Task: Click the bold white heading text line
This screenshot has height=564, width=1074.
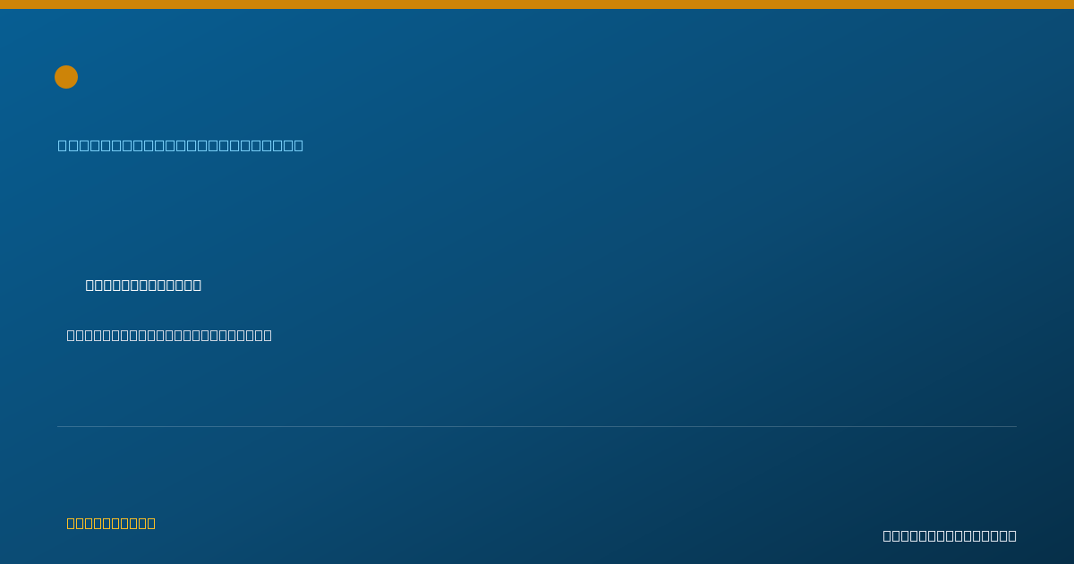Action: pyautogui.click(x=143, y=285)
